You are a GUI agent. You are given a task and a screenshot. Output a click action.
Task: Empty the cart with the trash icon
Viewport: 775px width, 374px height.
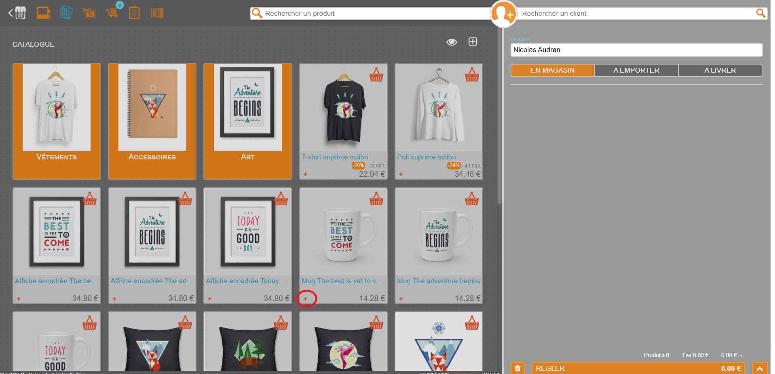click(517, 368)
